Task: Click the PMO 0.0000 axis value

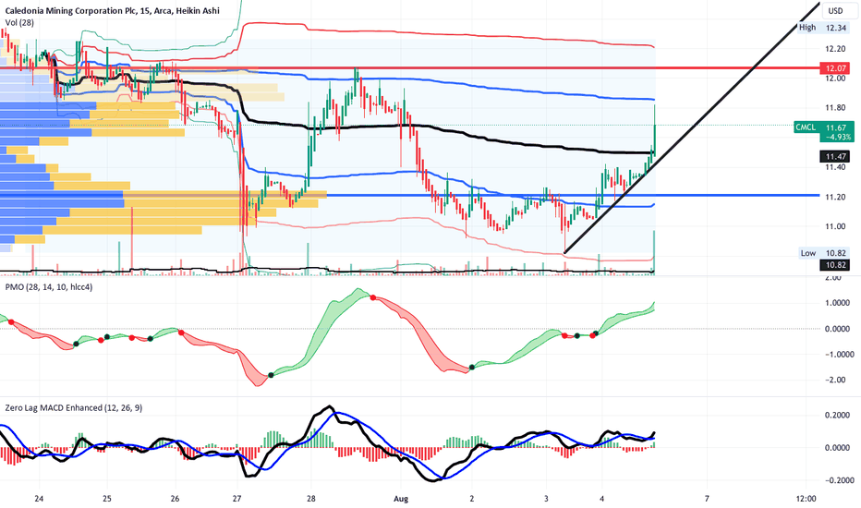Action: (837, 329)
